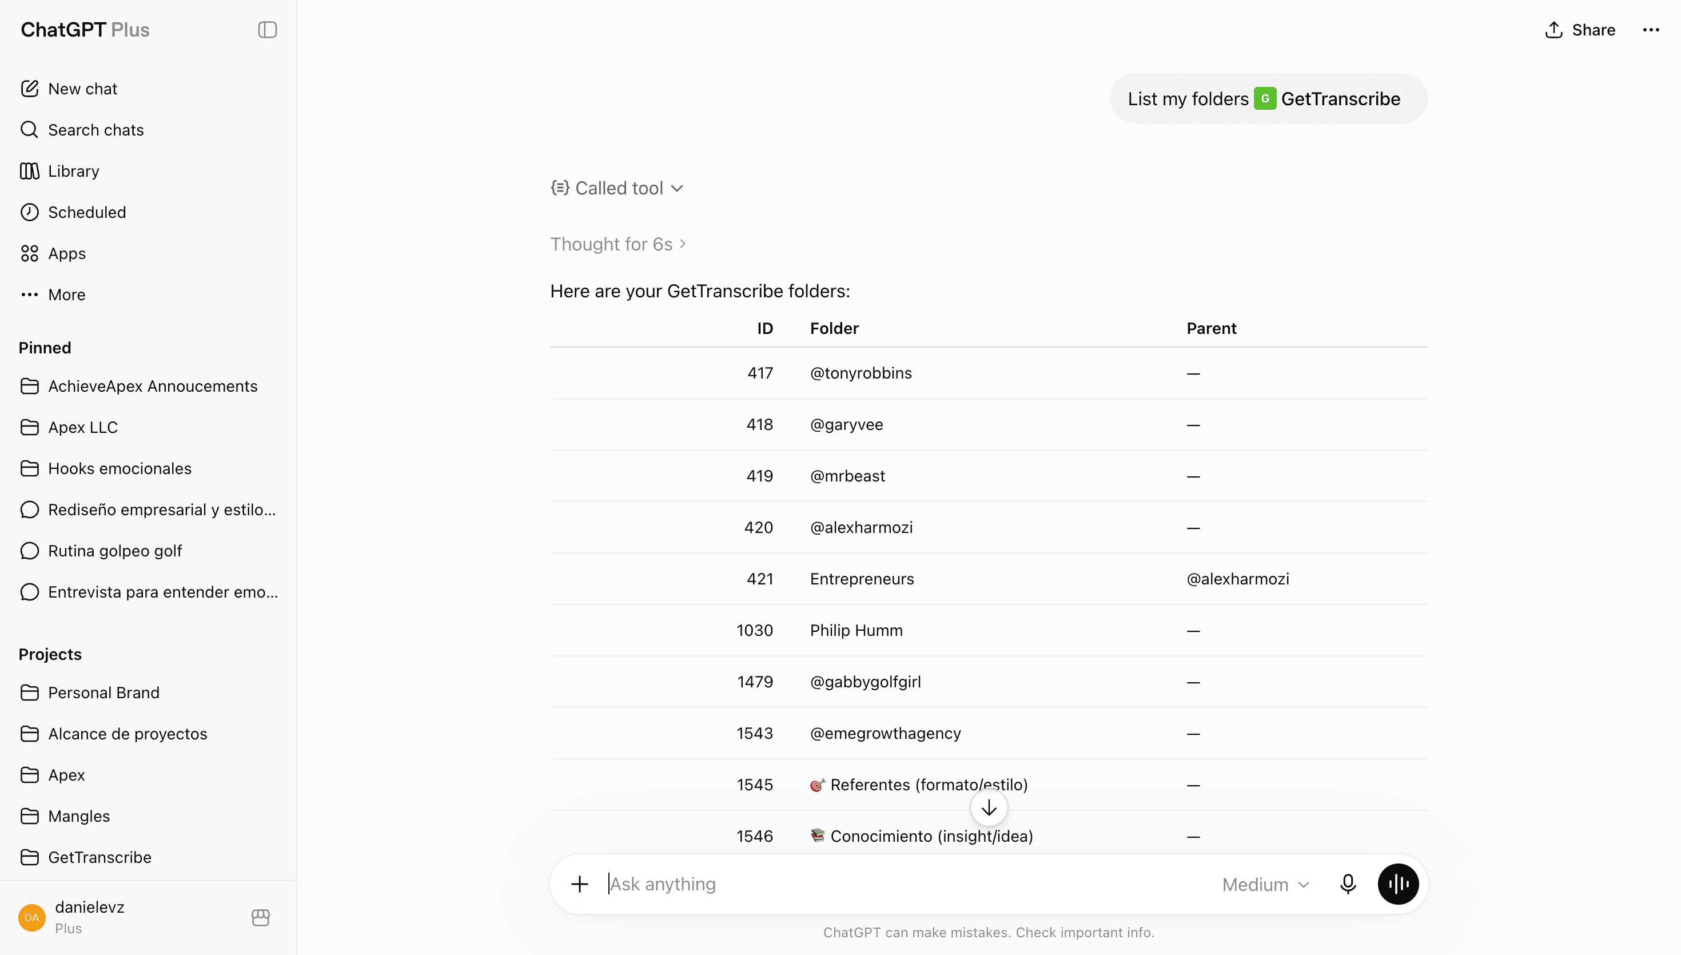Click the @emegrowthagency folder cell
The width and height of the screenshot is (1681, 955).
[886, 734]
